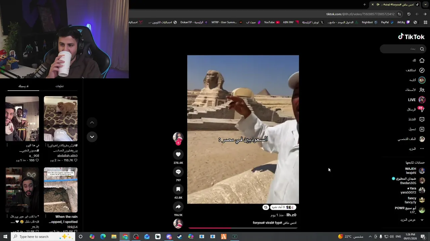Open the Friends icon in the sidebar
Image resolution: width=430 pixels, height=241 pixels.
tap(422, 90)
